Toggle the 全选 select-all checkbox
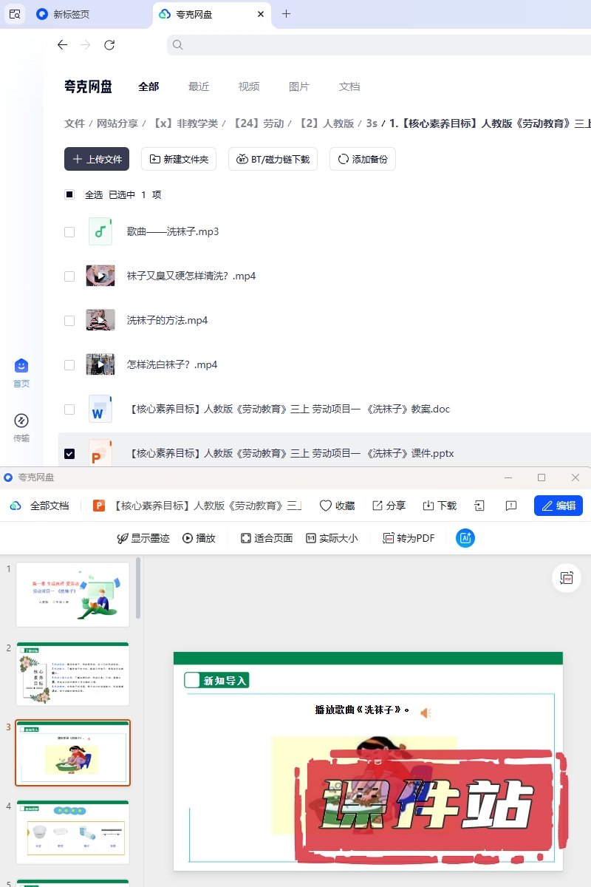This screenshot has width=591, height=887. pyautogui.click(x=69, y=195)
